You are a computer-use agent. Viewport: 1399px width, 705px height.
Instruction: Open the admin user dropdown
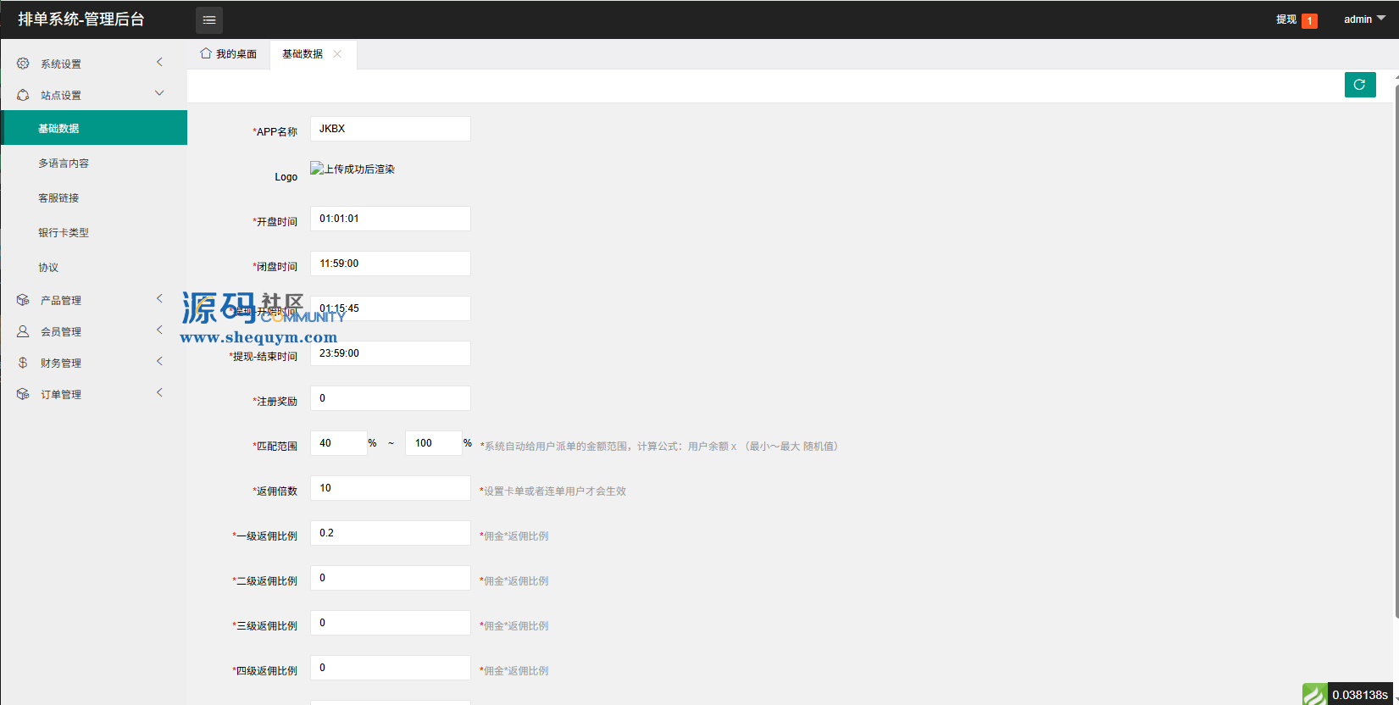1363,19
